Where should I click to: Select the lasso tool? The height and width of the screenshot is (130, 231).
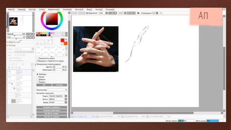(41, 40)
